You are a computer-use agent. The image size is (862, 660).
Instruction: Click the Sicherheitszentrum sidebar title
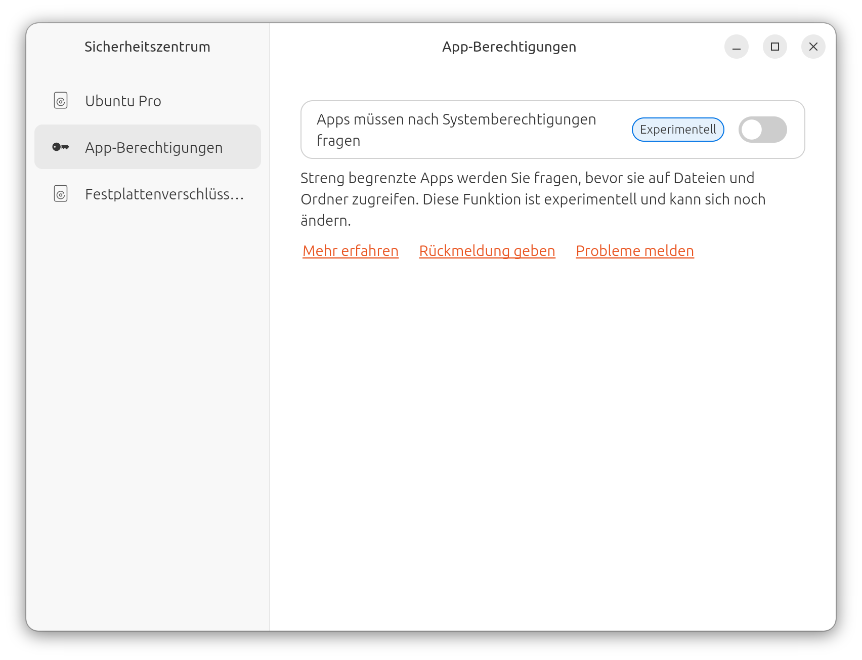click(147, 47)
